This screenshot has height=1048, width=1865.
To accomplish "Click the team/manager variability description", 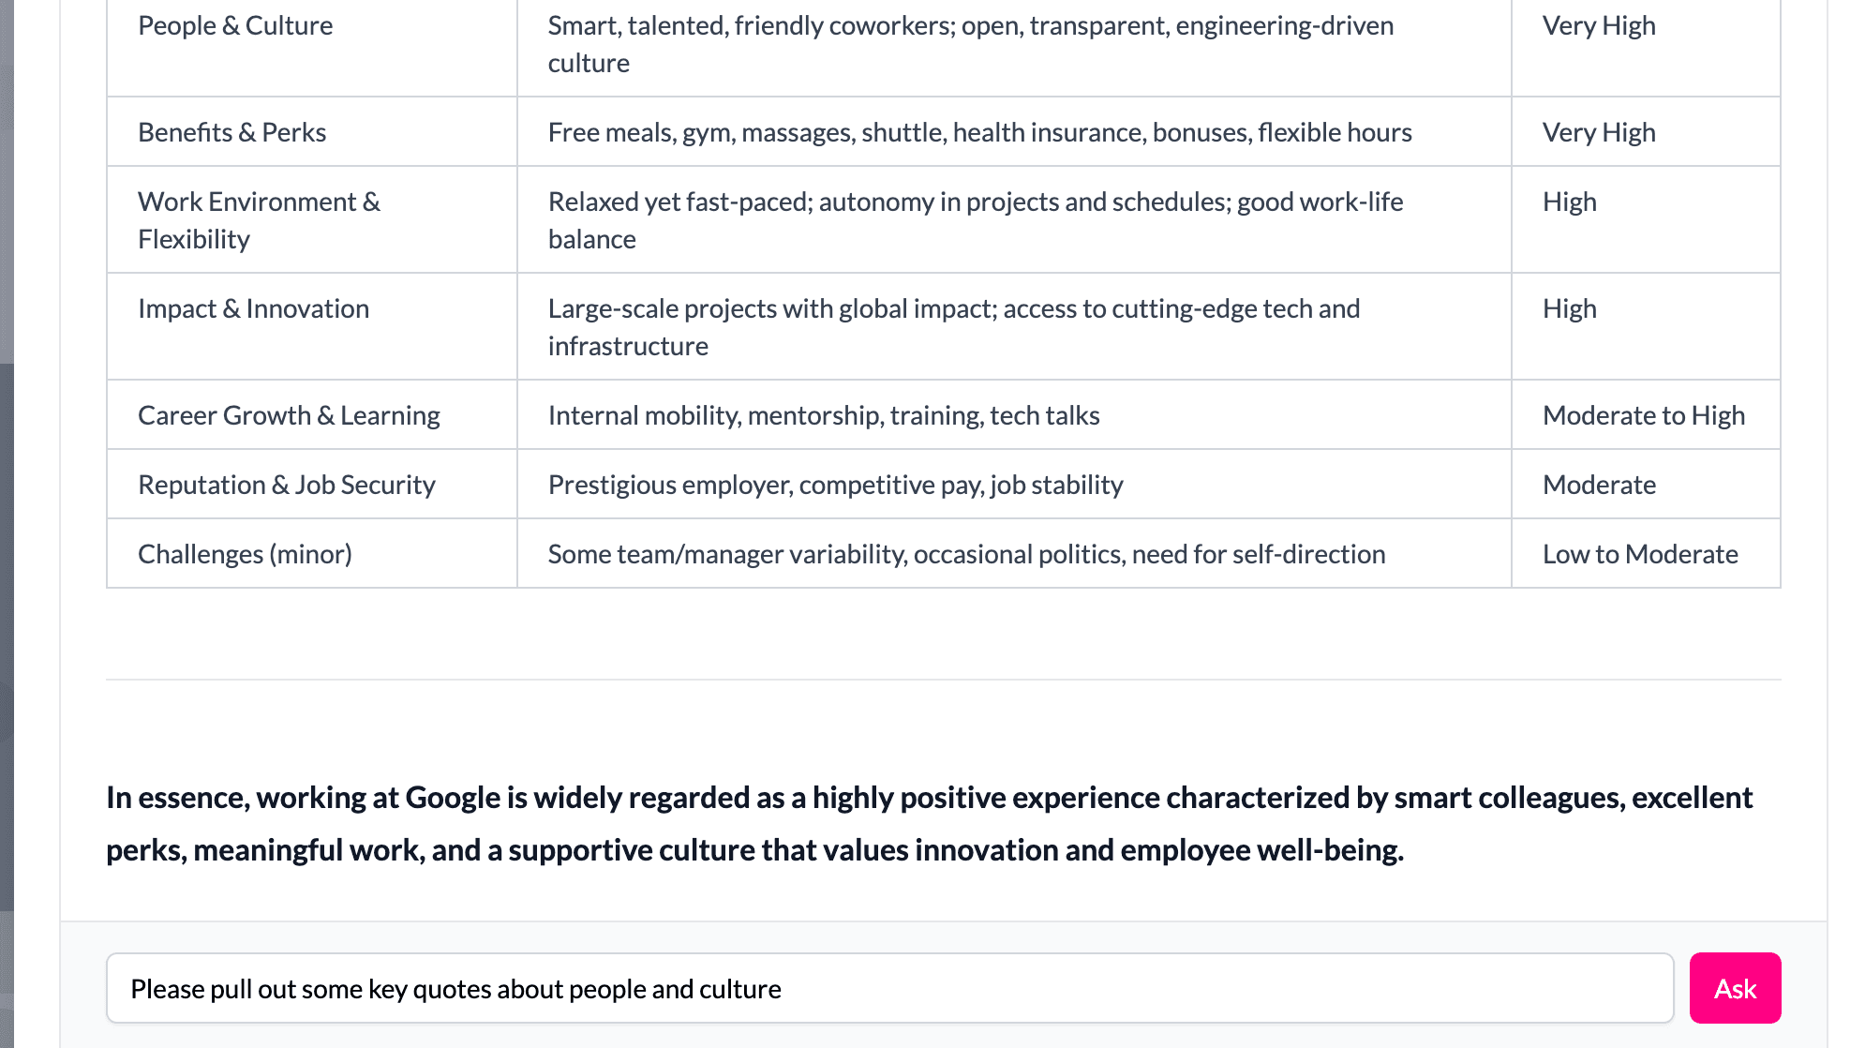I will tap(966, 554).
